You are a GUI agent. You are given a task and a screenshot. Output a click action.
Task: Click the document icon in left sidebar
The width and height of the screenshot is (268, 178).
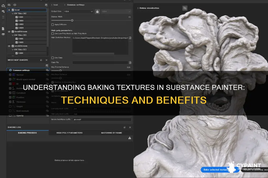click(x=3, y=29)
